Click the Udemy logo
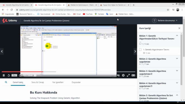Viewport: 185px width, 104px height. coord(10,21)
